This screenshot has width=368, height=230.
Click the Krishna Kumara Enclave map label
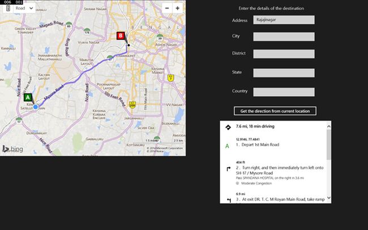click(99, 114)
